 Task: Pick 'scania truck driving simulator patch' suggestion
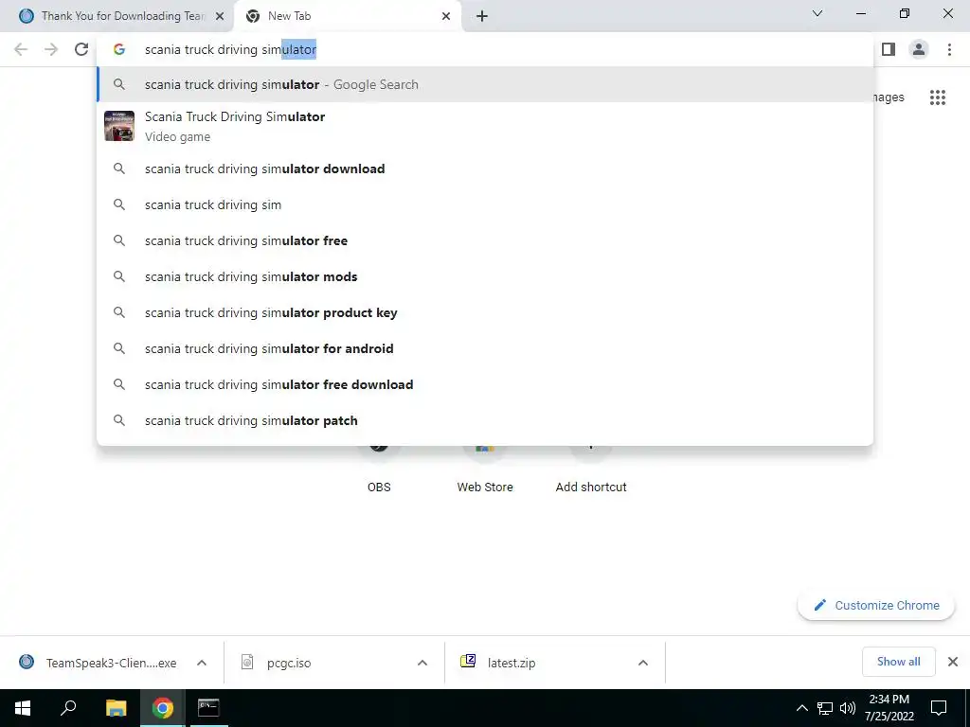tap(485, 420)
